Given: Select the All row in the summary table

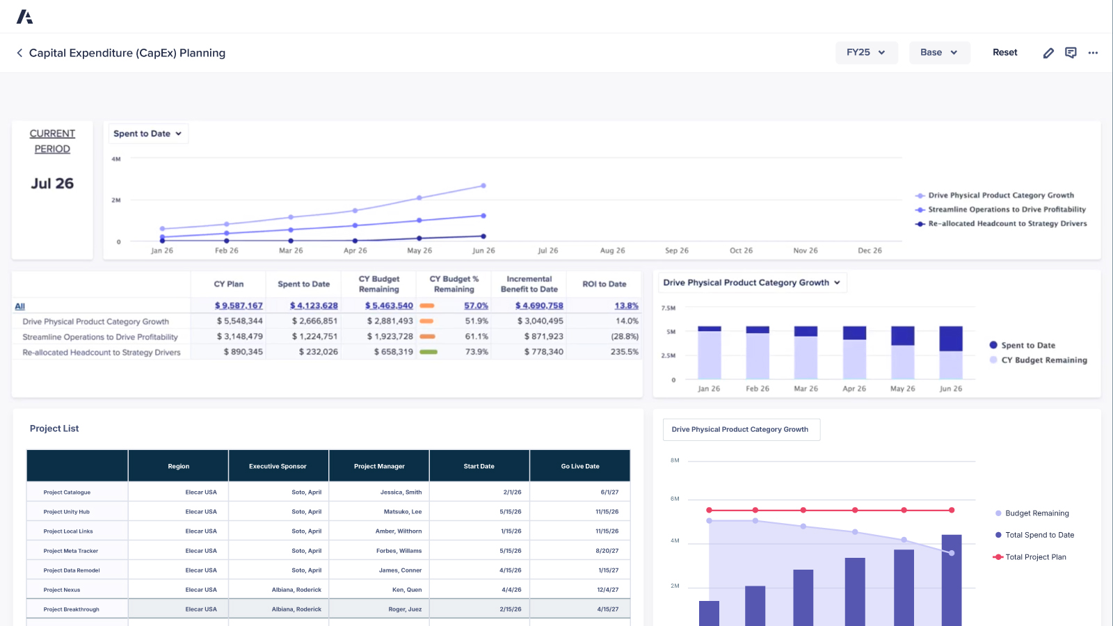Looking at the screenshot, I should point(19,306).
